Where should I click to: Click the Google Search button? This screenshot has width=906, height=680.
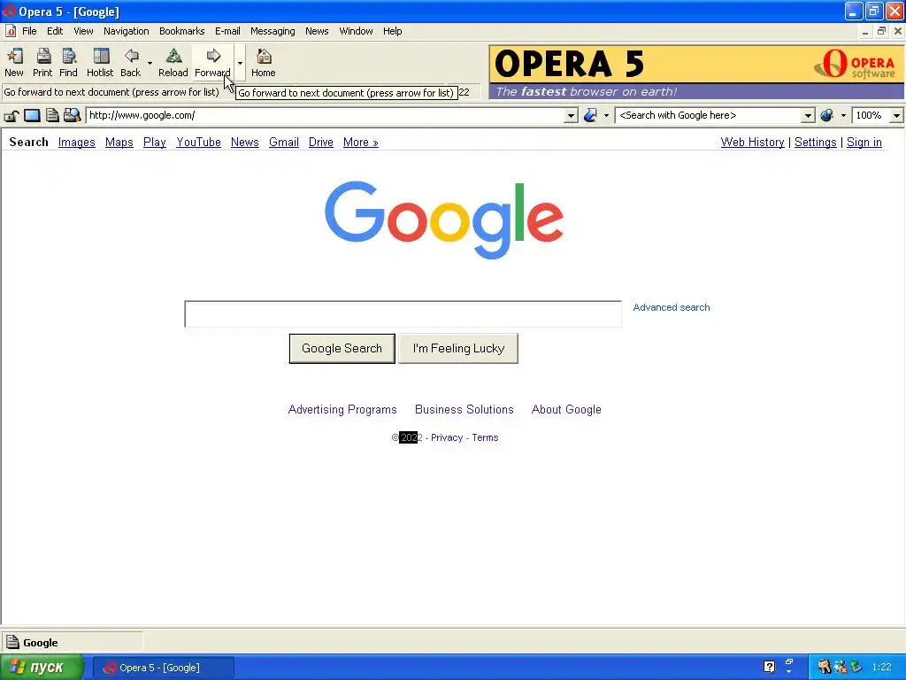[342, 349]
